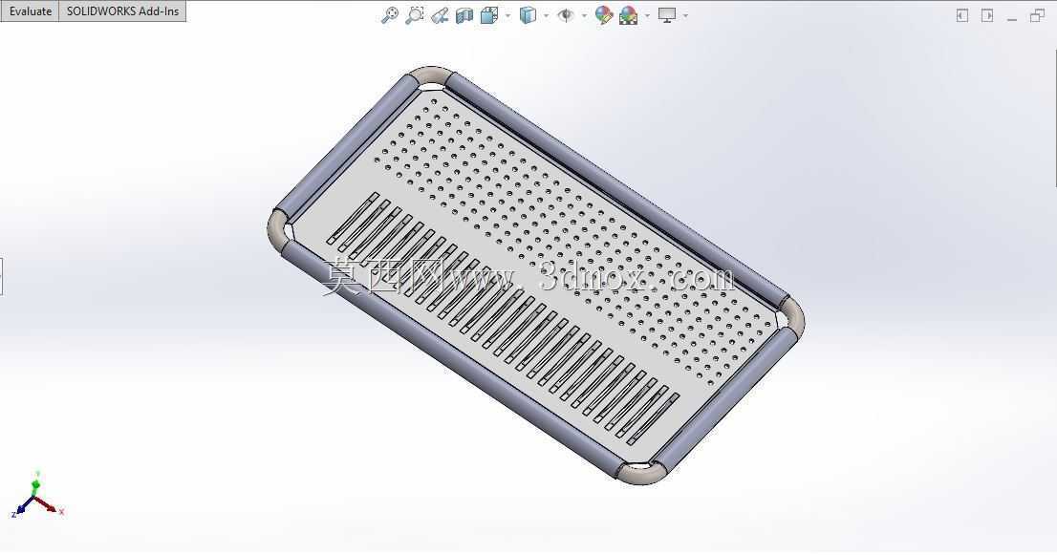The width and height of the screenshot is (1057, 555).
Task: Toggle the Section View tool
Action: tap(464, 15)
